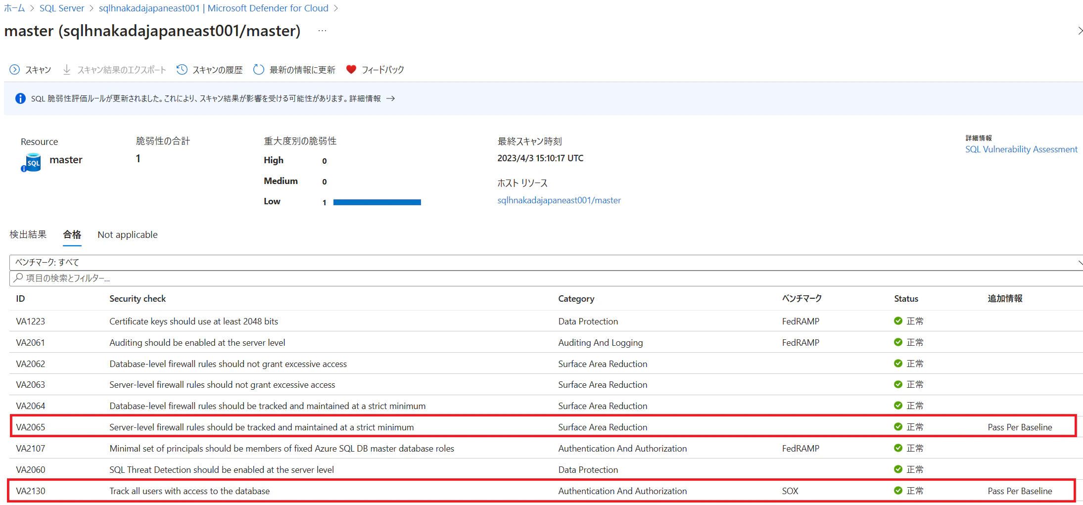
Task: Click 詳細情報 link in the info banner
Action: (365, 98)
